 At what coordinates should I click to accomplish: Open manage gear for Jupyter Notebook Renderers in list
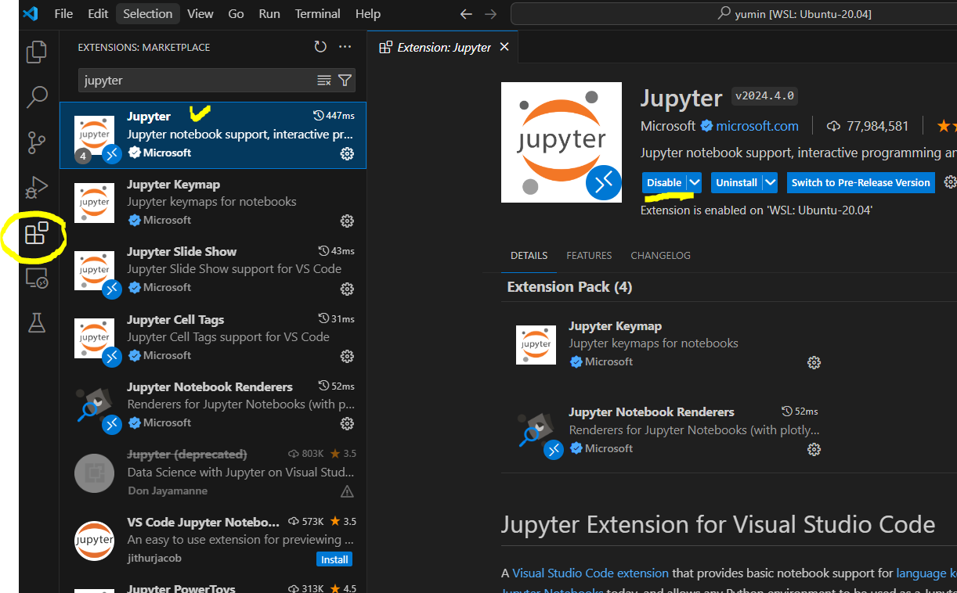[347, 423]
